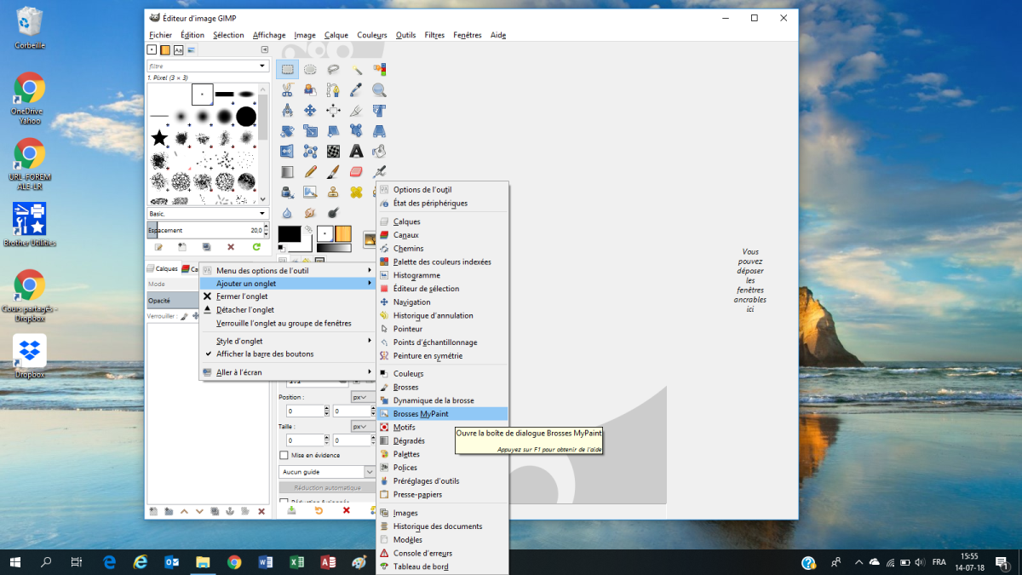Open the Couleurs menu
This screenshot has height=575, width=1022.
372,35
